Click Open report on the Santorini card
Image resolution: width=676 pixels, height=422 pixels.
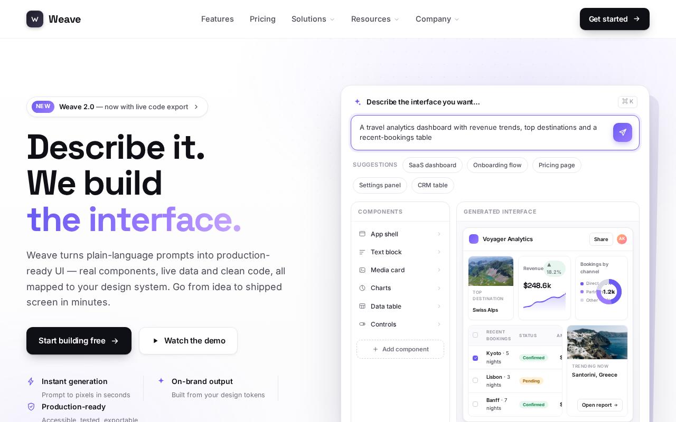click(599, 405)
